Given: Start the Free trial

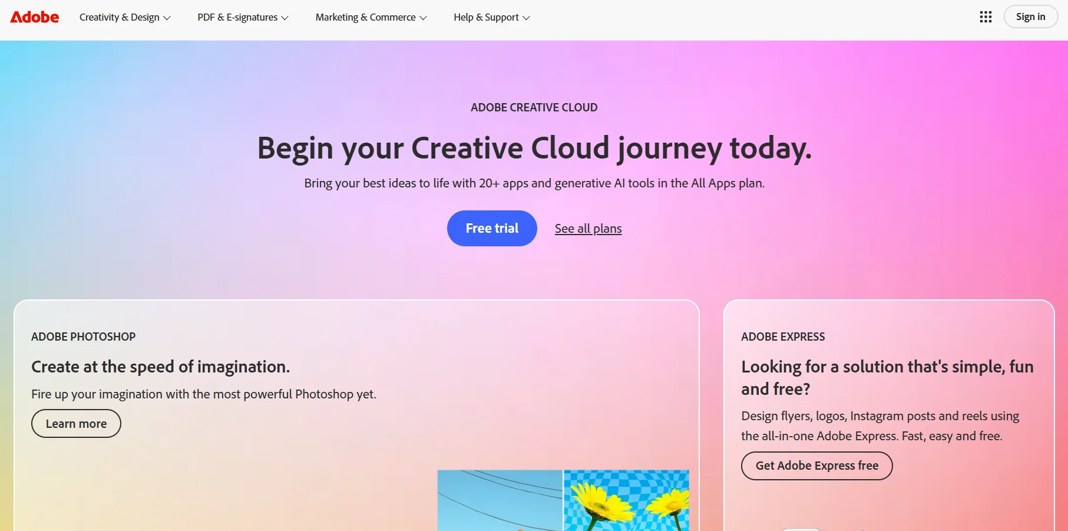Looking at the screenshot, I should (492, 228).
